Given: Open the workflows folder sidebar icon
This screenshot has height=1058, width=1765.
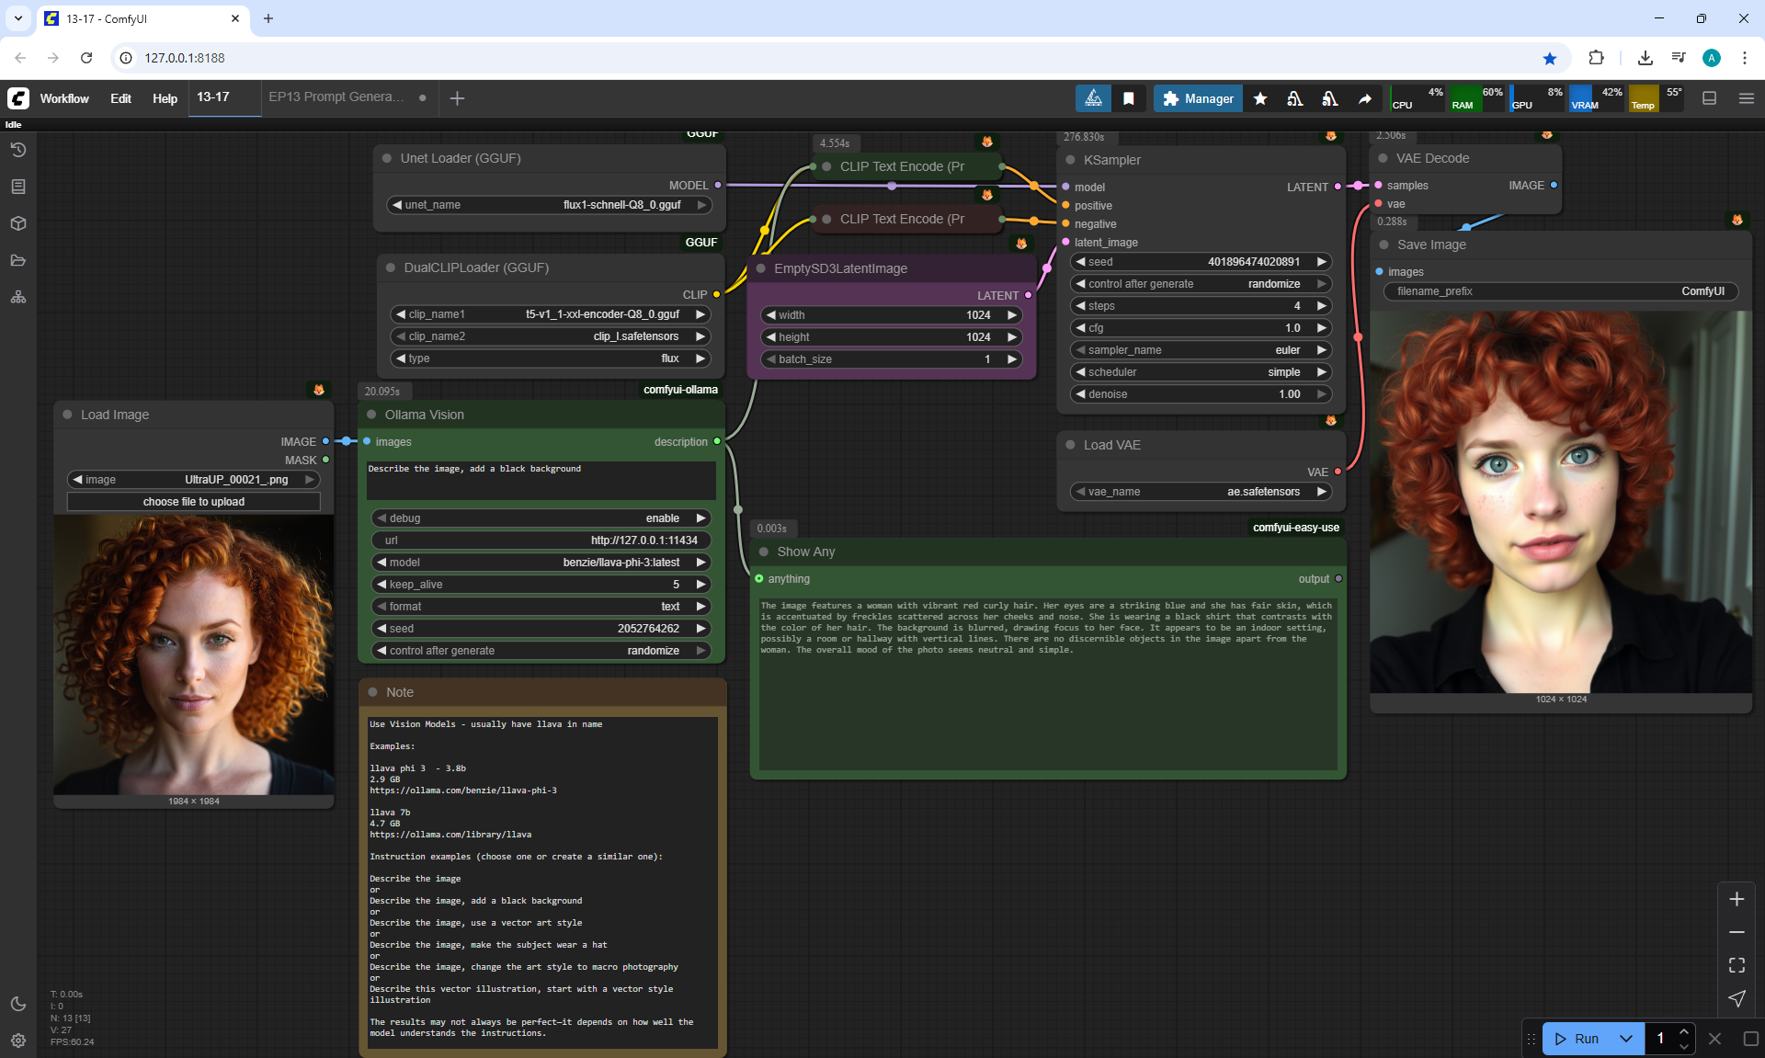Looking at the screenshot, I should pyautogui.click(x=18, y=260).
